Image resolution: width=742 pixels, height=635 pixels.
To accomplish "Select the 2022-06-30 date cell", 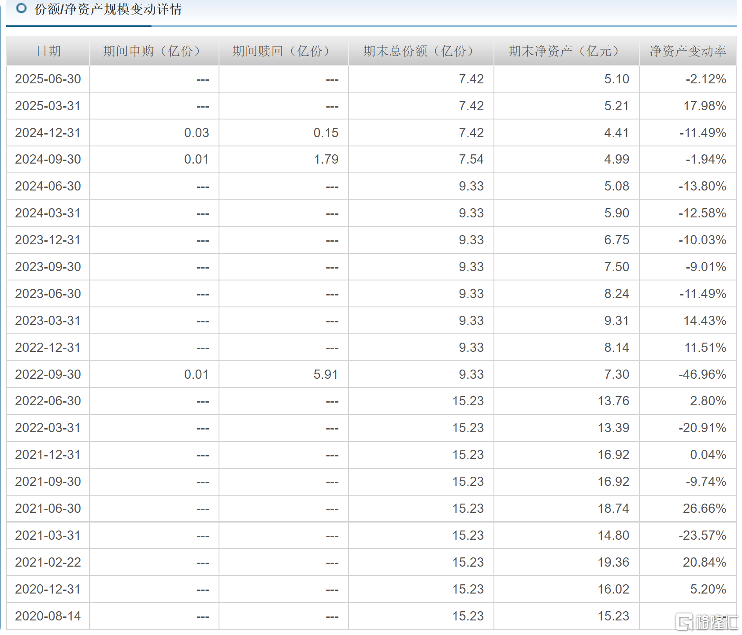I will [48, 401].
